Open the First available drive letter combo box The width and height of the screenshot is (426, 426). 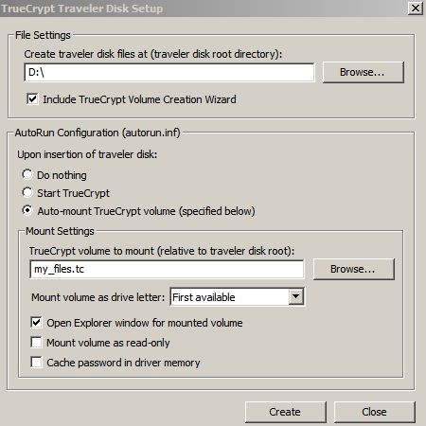238,297
